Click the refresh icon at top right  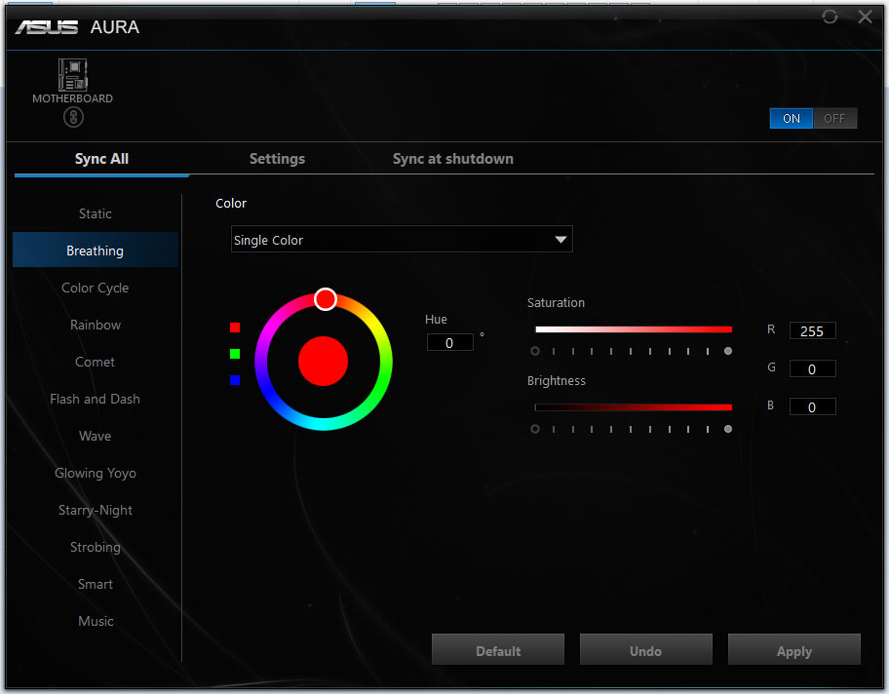[x=830, y=17]
